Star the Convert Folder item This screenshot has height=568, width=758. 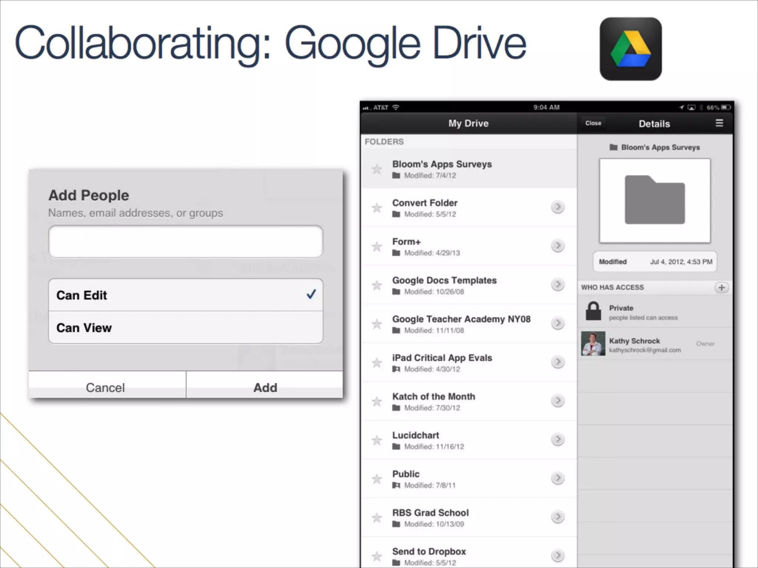(x=377, y=208)
